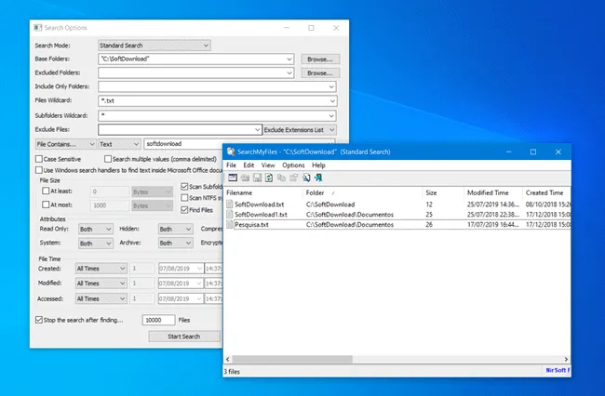Click left arrow of horizontal scrollbar
This screenshot has width=605, height=396.
coord(228,359)
